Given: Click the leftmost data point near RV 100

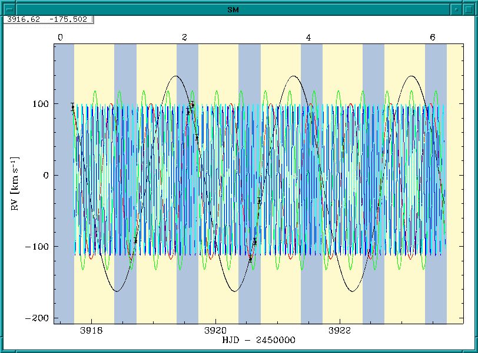Looking at the screenshot, I should point(72,107).
